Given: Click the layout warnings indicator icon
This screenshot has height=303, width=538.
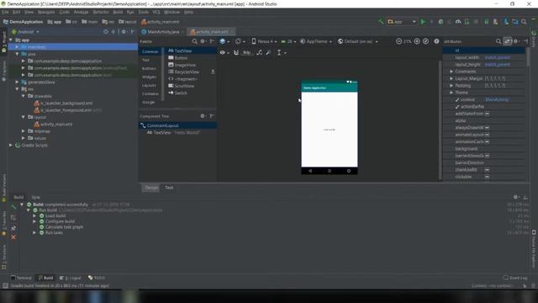Looking at the screenshot, I should pos(436,41).
